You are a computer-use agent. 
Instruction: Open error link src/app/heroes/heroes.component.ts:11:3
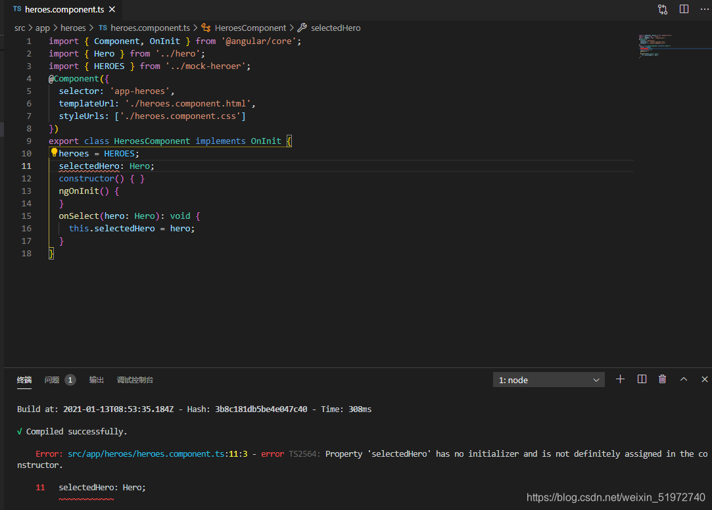tap(158, 453)
